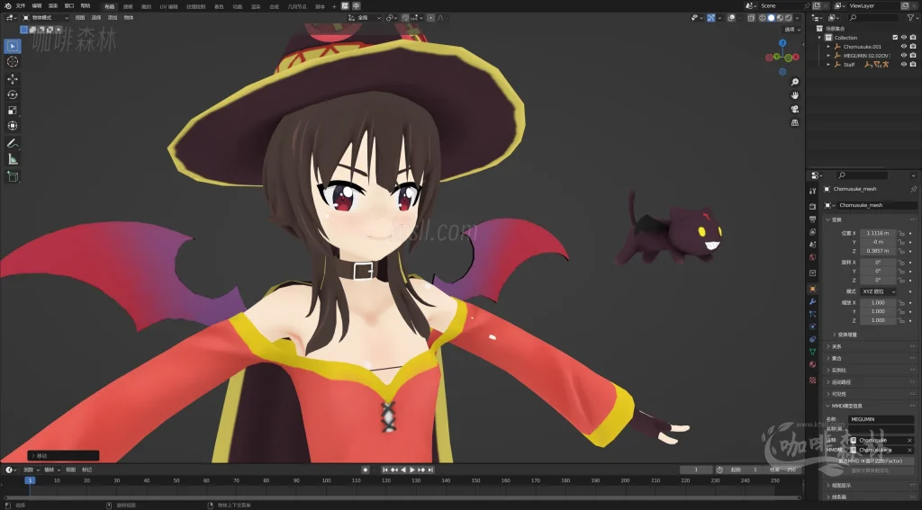Select the Move tool

click(13, 79)
